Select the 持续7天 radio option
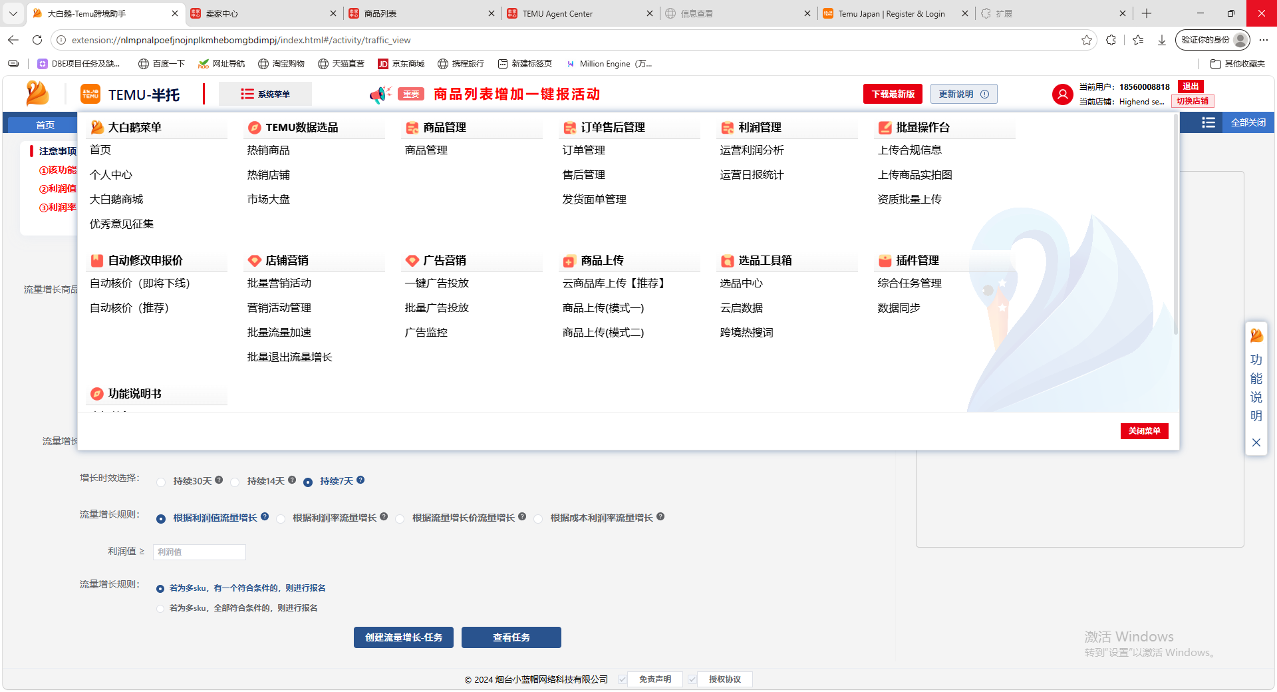 coord(308,482)
